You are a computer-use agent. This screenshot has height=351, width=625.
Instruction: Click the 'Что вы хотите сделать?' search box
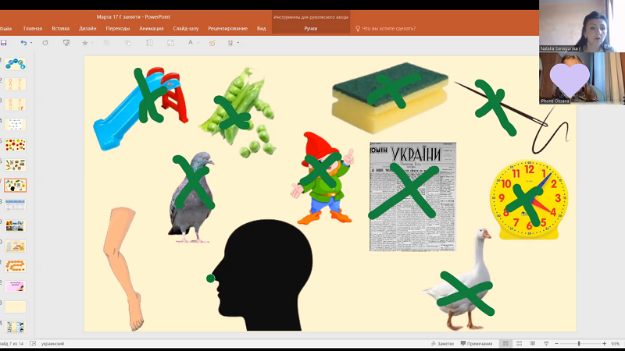[388, 29]
